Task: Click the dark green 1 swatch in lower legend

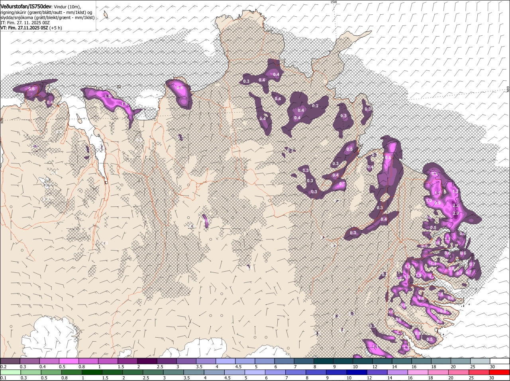Action: (92, 373)
